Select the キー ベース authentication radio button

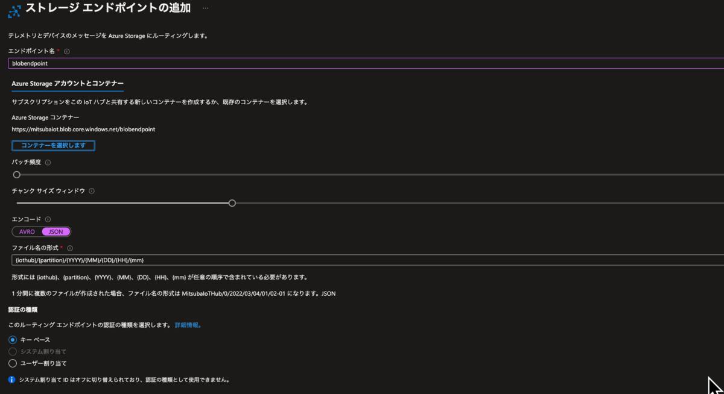coord(13,340)
